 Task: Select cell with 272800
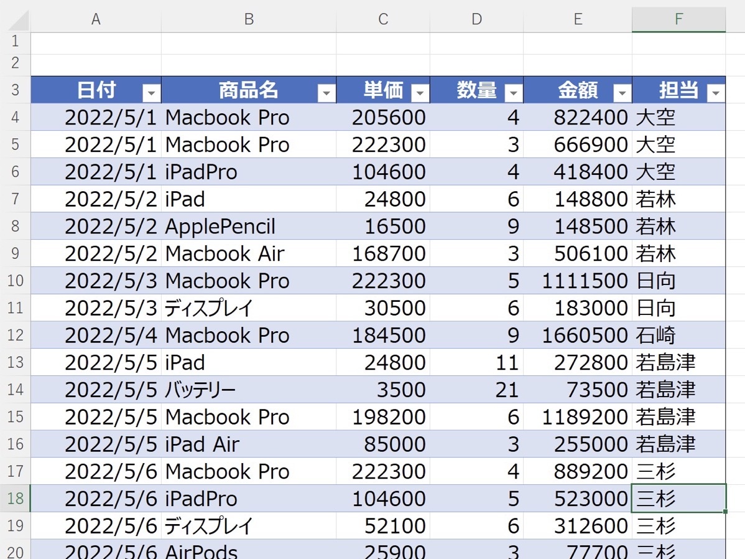[578, 362]
